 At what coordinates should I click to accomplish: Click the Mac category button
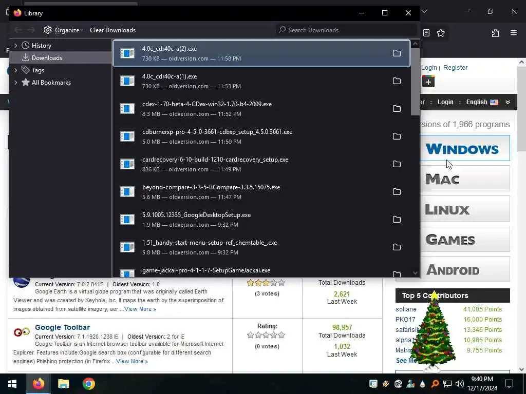point(465,179)
